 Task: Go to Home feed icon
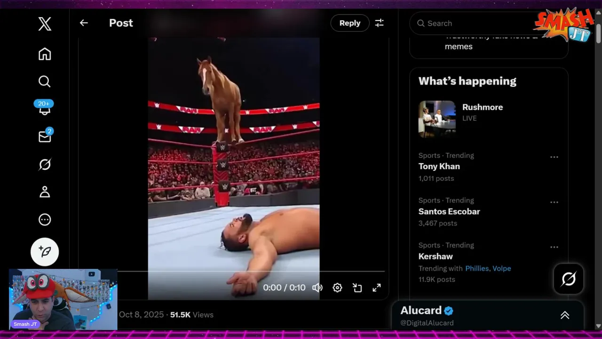pos(45,54)
